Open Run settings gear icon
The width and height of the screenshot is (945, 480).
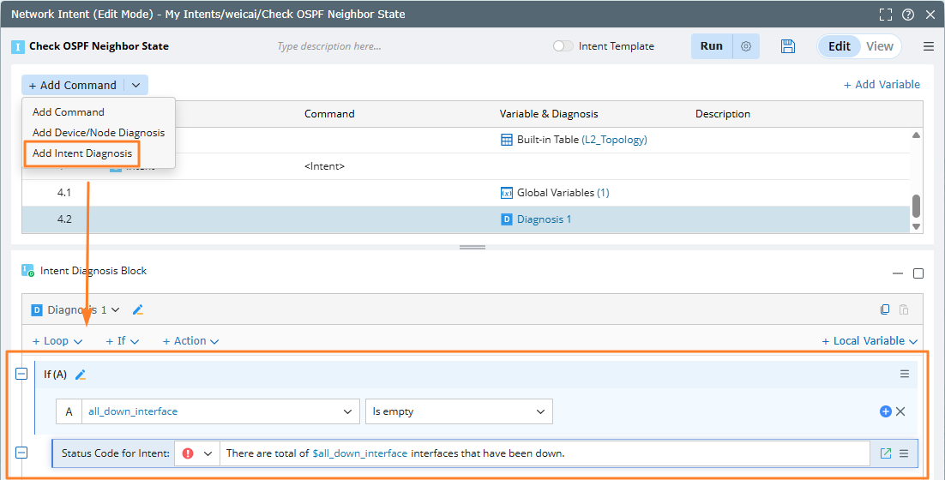click(746, 46)
